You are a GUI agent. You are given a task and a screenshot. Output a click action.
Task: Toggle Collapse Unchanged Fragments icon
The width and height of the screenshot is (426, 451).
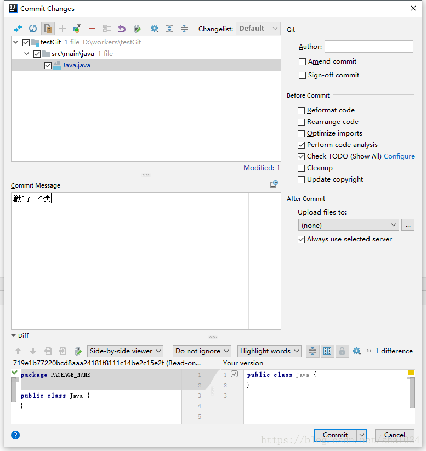point(313,351)
